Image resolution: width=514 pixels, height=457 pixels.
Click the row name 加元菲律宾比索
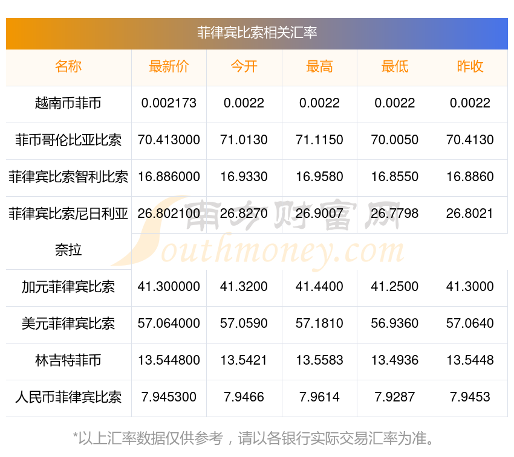(x=68, y=287)
